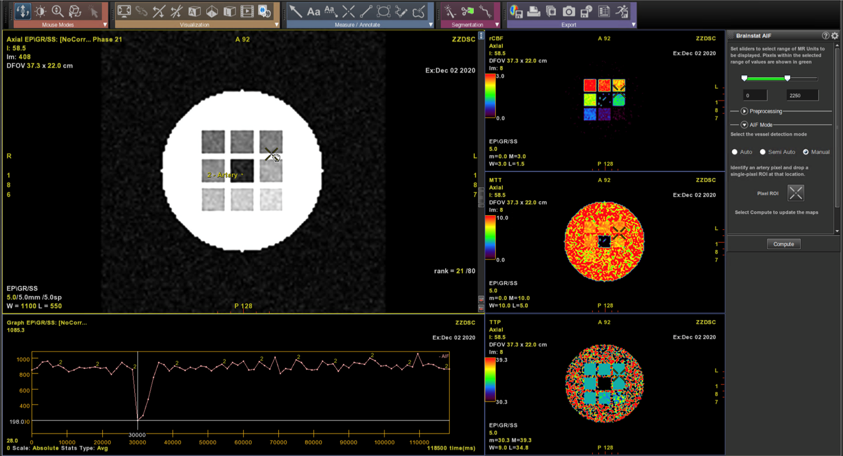Click the camera snapshot export icon
Screen dimensions: 843x456
click(569, 11)
